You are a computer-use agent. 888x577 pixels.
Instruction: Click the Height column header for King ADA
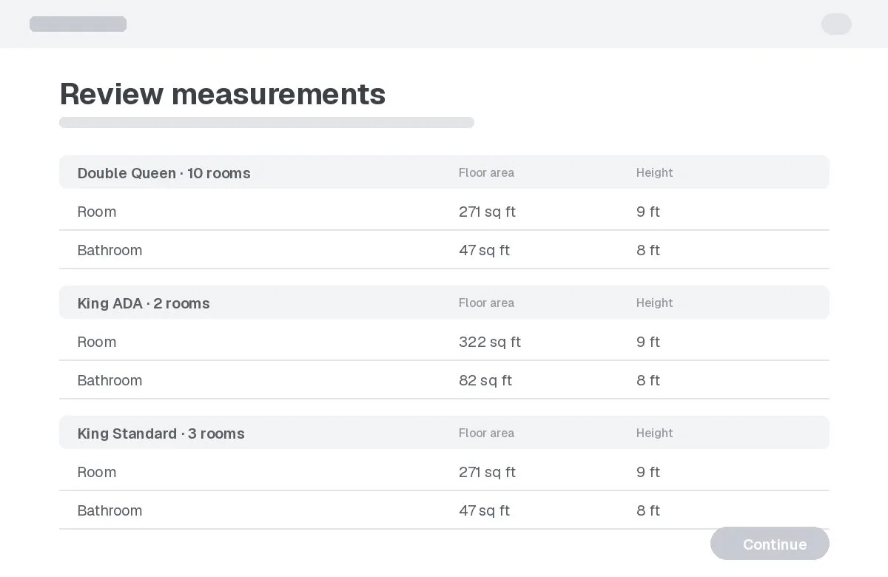coord(655,303)
